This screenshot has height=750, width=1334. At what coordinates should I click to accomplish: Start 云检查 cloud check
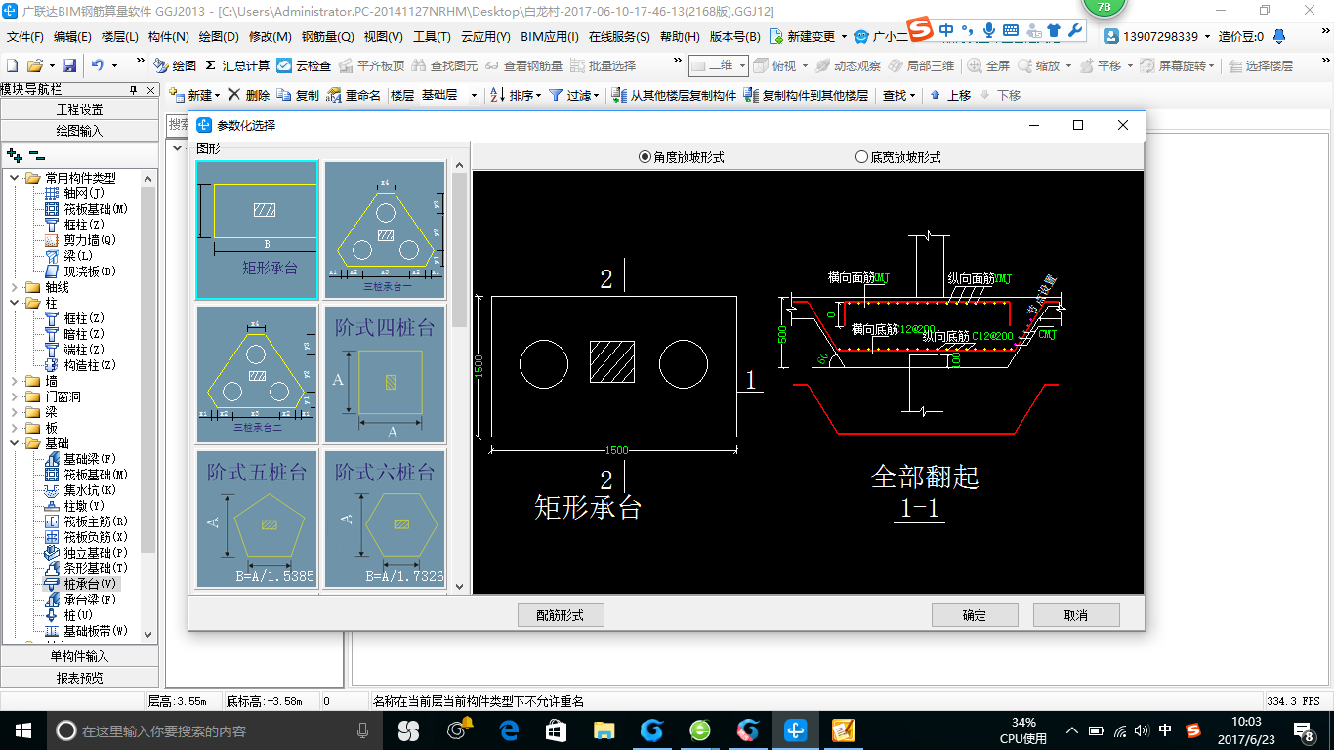click(304, 65)
